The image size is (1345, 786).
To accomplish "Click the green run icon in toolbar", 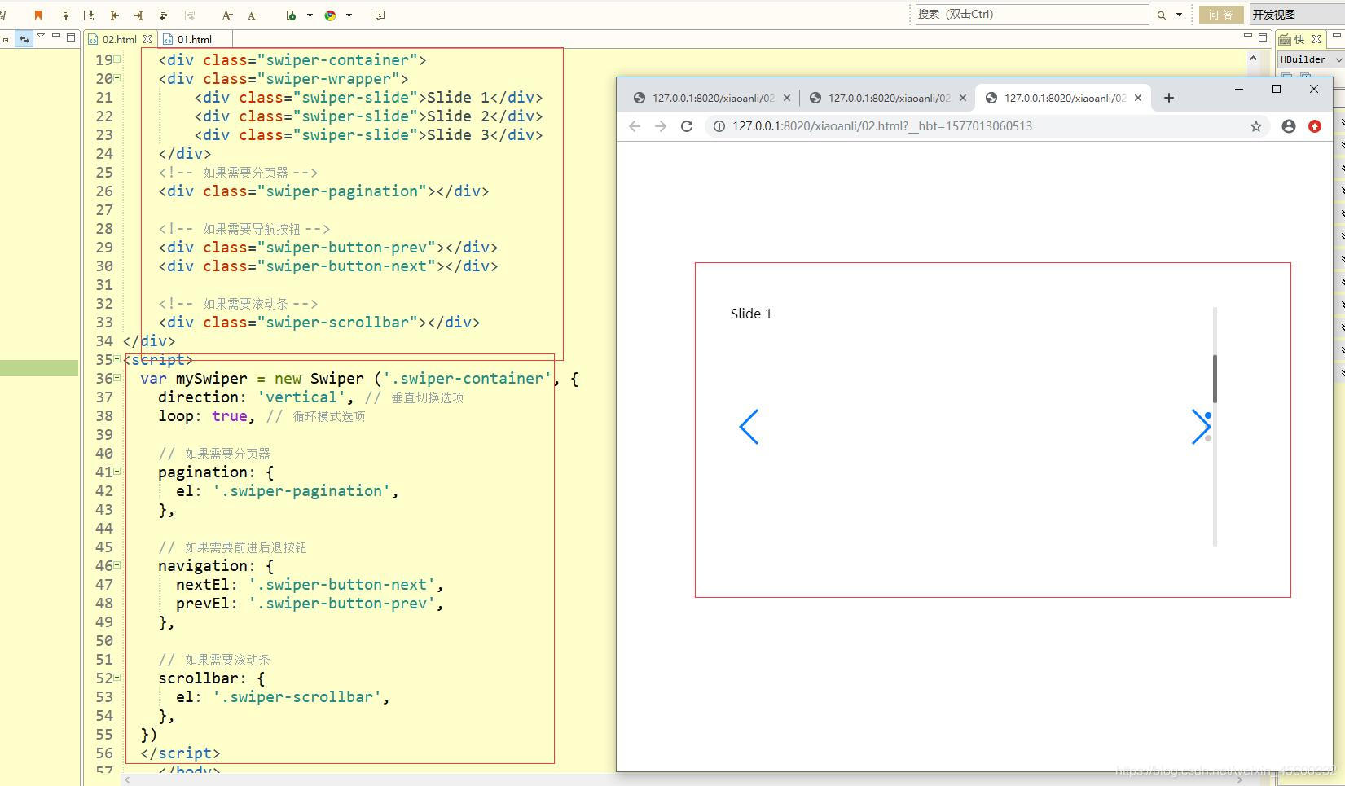I will tap(291, 15).
